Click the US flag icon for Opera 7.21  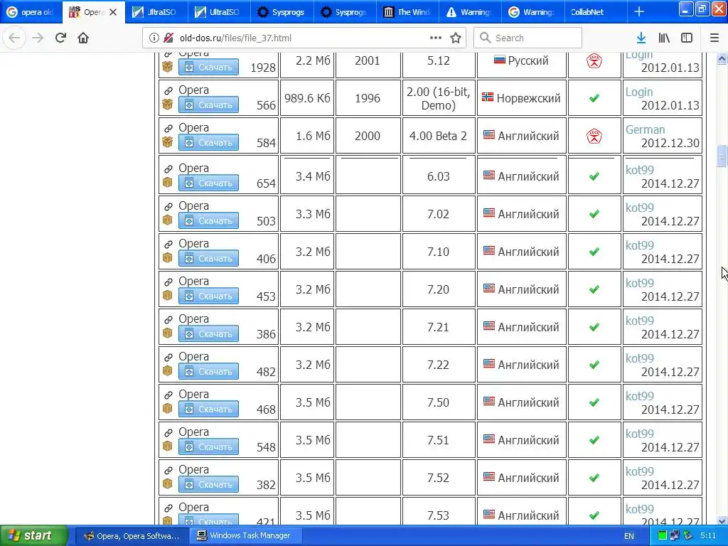pyautogui.click(x=489, y=326)
